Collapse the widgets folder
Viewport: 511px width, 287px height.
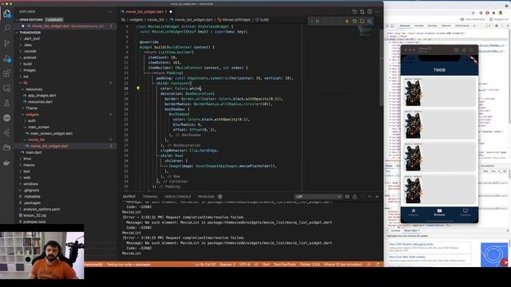(x=32, y=115)
